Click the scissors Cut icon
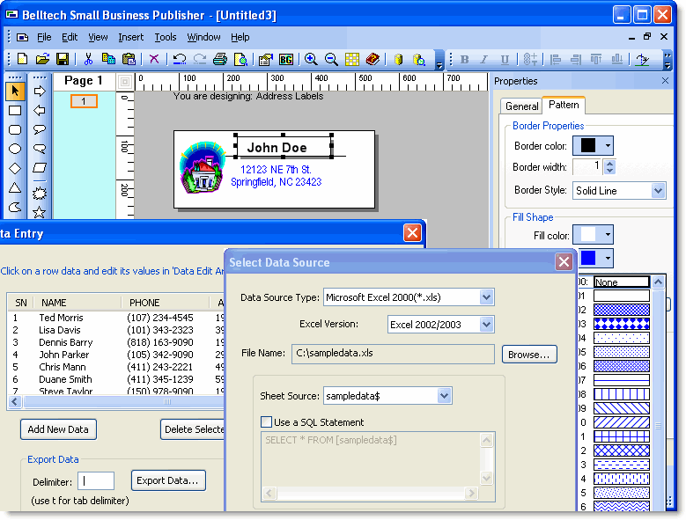The image size is (686, 520). point(88,59)
